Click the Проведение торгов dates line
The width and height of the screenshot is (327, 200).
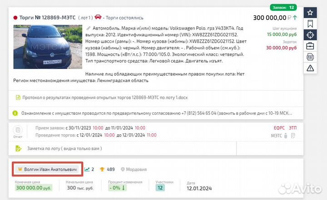pos(96,135)
